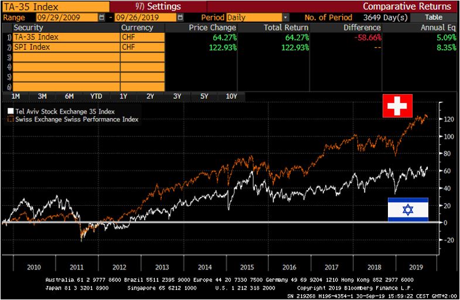Select the 1Y range tab

click(124, 96)
